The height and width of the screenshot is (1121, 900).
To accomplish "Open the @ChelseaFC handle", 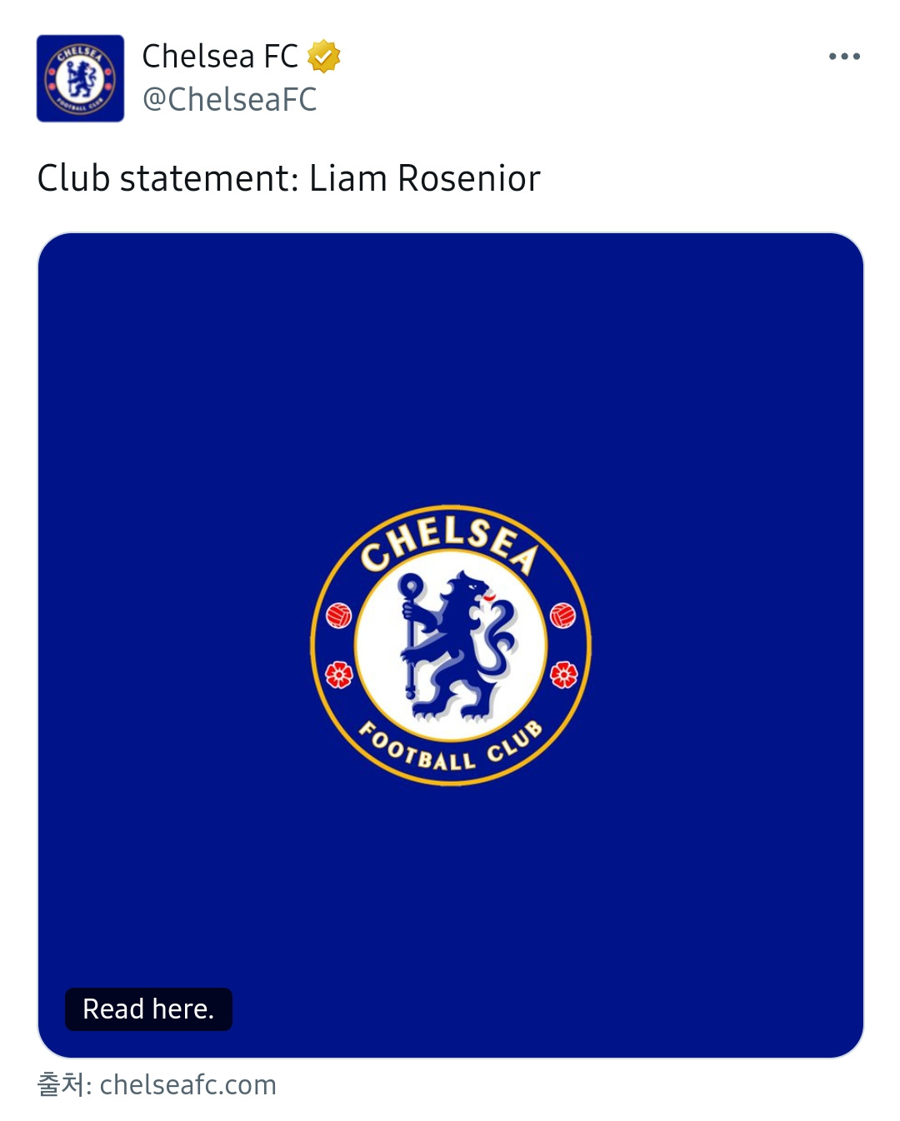I will (x=229, y=100).
